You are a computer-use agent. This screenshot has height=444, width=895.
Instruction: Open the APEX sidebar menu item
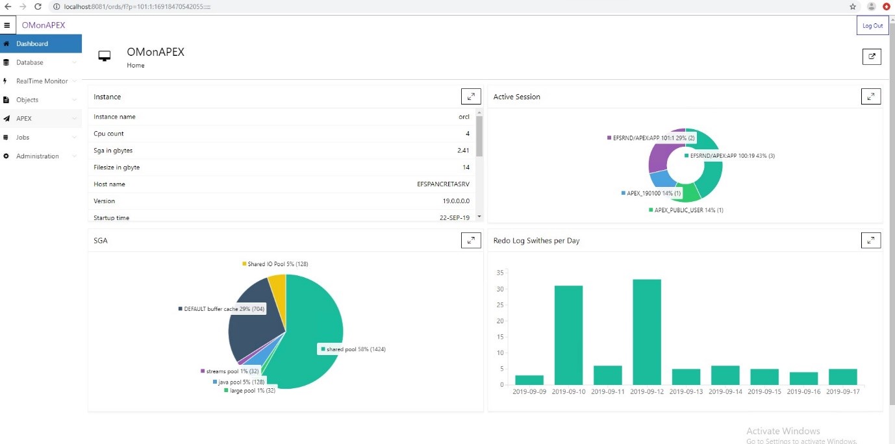24,119
